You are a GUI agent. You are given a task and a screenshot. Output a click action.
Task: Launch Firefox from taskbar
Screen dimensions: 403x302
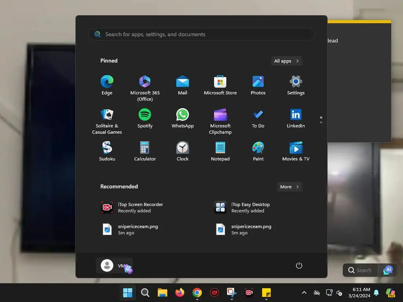(x=179, y=293)
